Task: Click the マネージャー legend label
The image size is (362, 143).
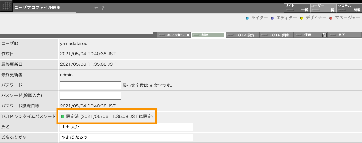Action: pyautogui.click(x=347, y=18)
